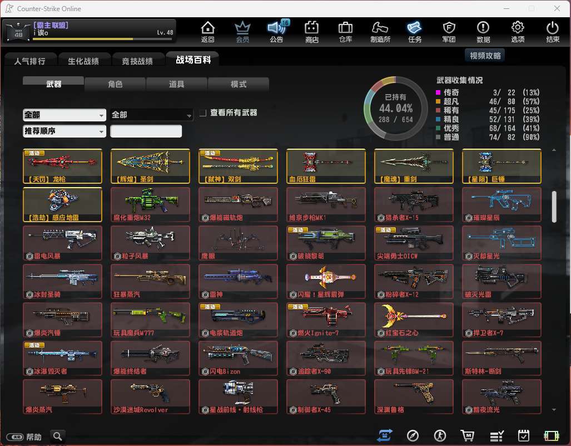
Task: Select the 深渊鲁格 pistol weapon card
Action: [x=414, y=397]
